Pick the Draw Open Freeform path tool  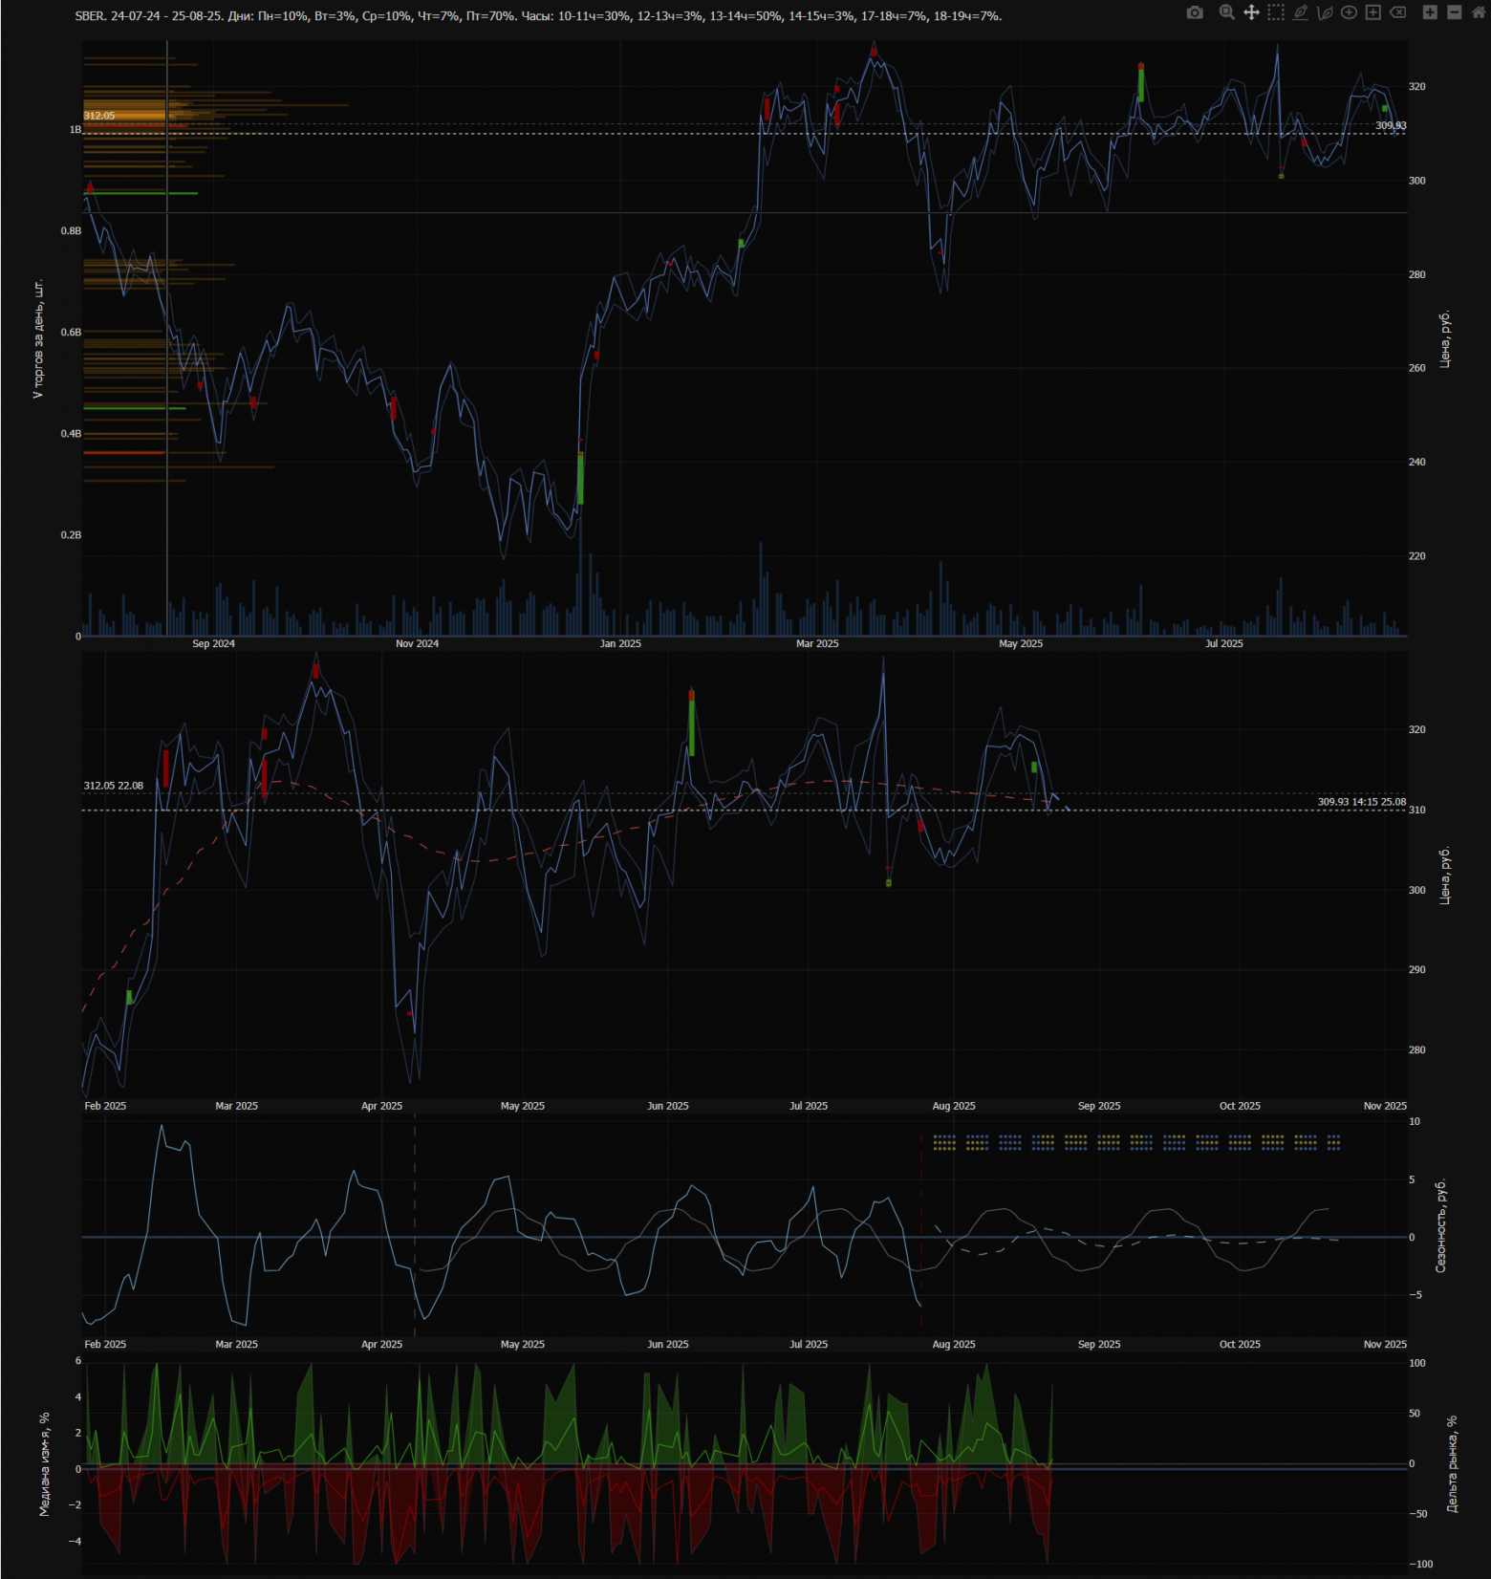(1325, 12)
